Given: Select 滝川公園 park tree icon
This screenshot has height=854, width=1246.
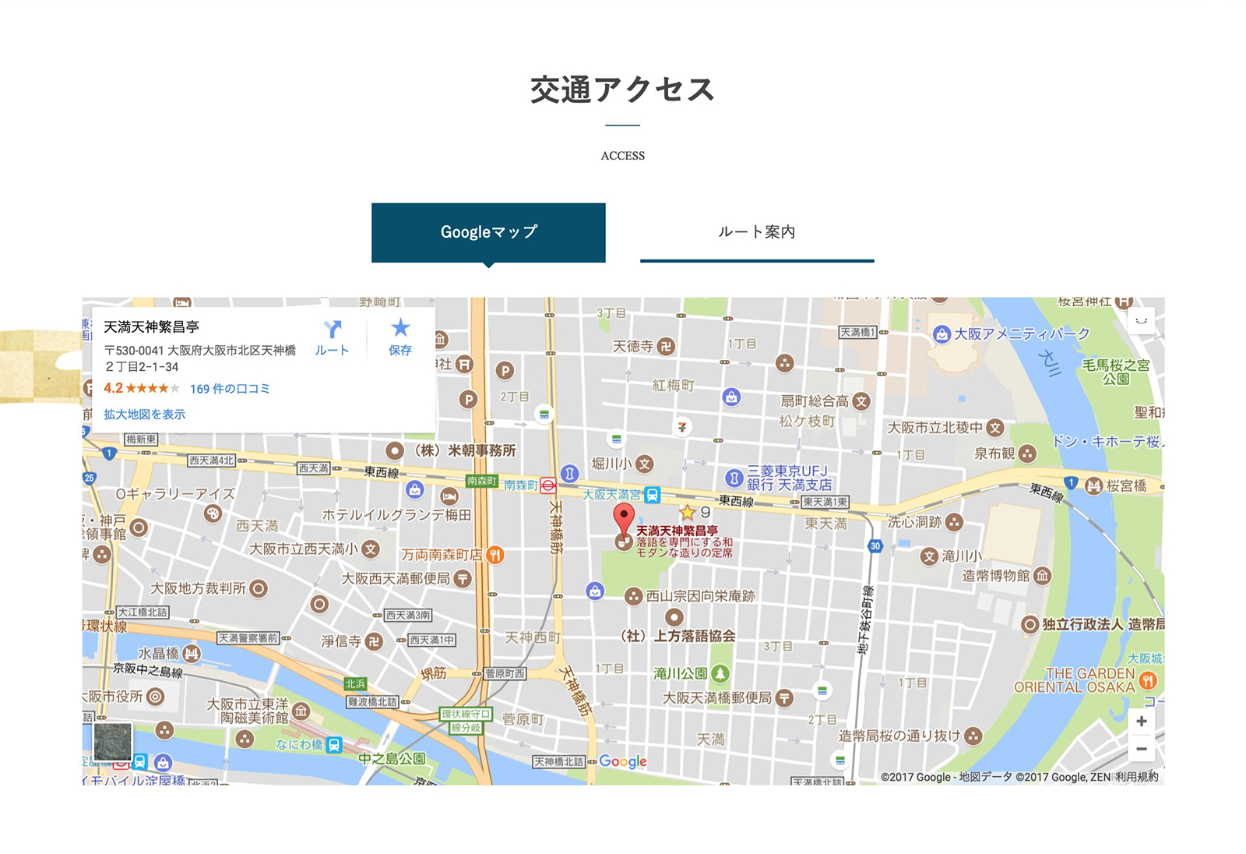Looking at the screenshot, I should click(x=720, y=673).
